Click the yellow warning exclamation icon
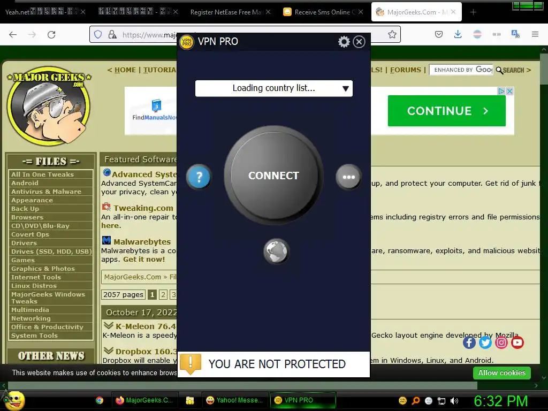Image resolution: width=548 pixels, height=411 pixels. point(190,364)
